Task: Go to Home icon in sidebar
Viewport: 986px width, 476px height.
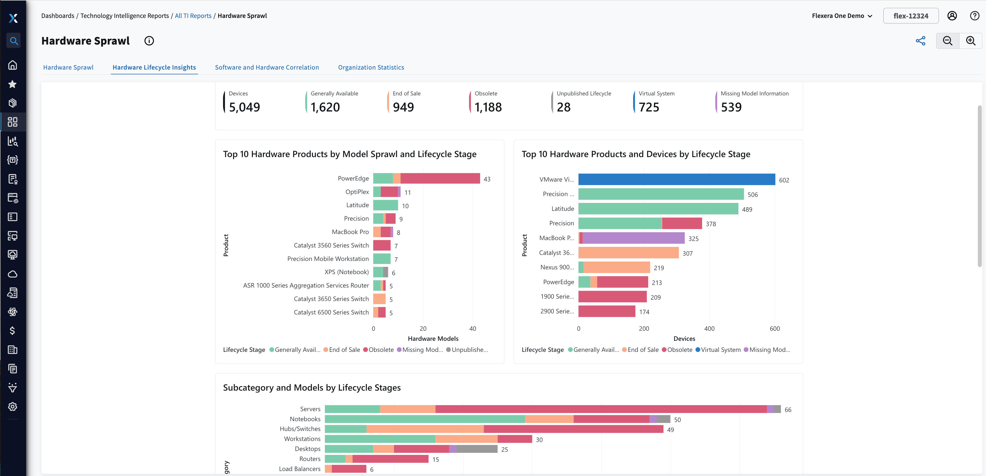Action: [13, 65]
